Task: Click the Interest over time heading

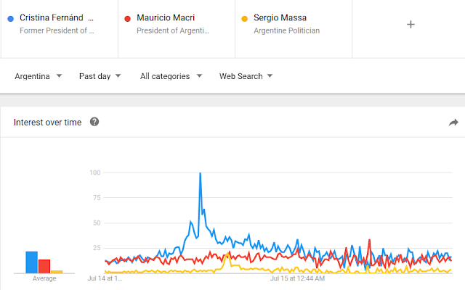Action: coord(48,123)
